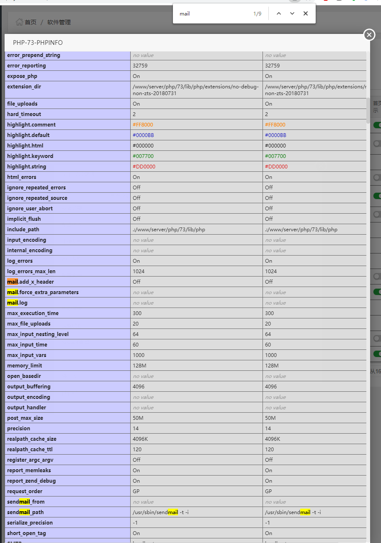Image resolution: width=381 pixels, height=543 pixels.
Task: Select the log_errors_max_len directive name
Action: click(x=31, y=271)
